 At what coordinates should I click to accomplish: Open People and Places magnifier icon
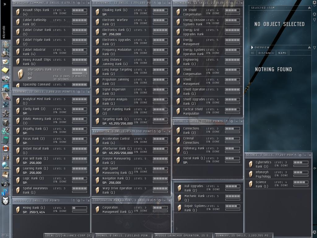click(6, 53)
